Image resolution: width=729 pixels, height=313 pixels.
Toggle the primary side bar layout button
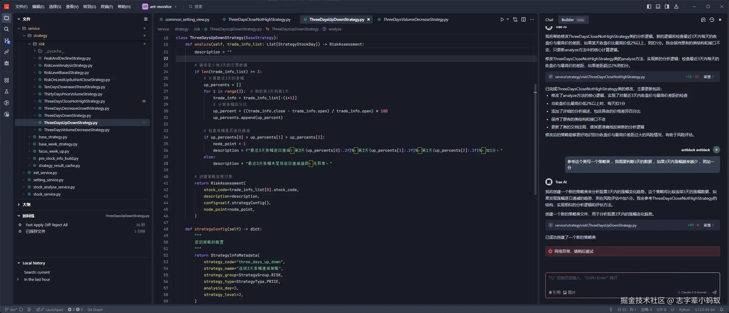[x=649, y=7]
